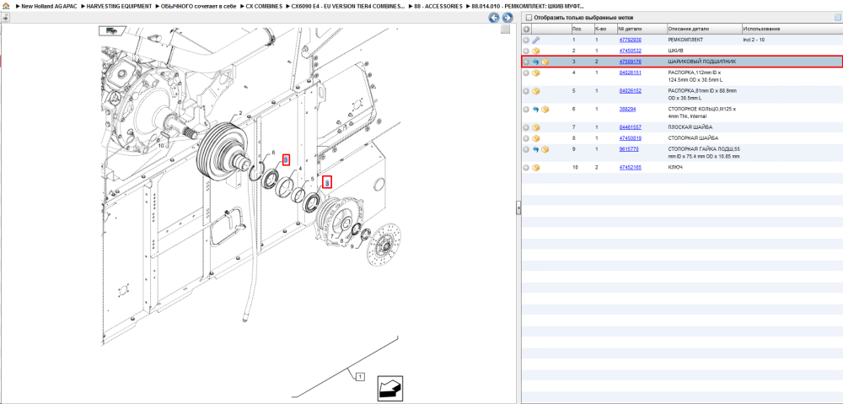Toggle select circle for part 388294 row

point(527,109)
